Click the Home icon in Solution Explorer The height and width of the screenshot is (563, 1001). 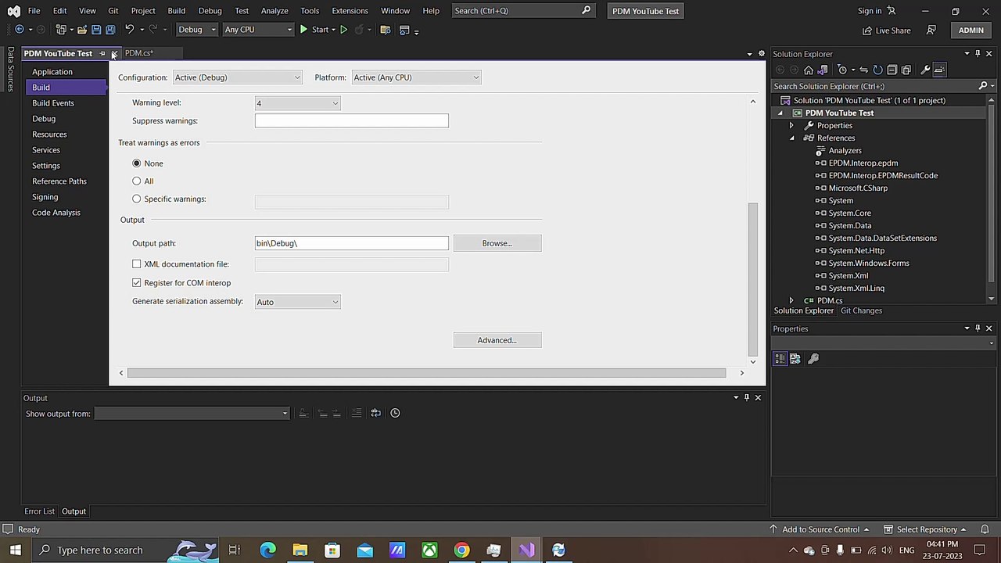(809, 70)
